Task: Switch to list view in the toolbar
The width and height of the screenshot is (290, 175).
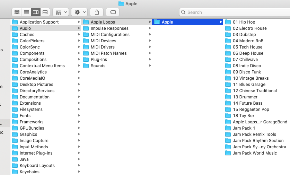Action: pos(26,12)
